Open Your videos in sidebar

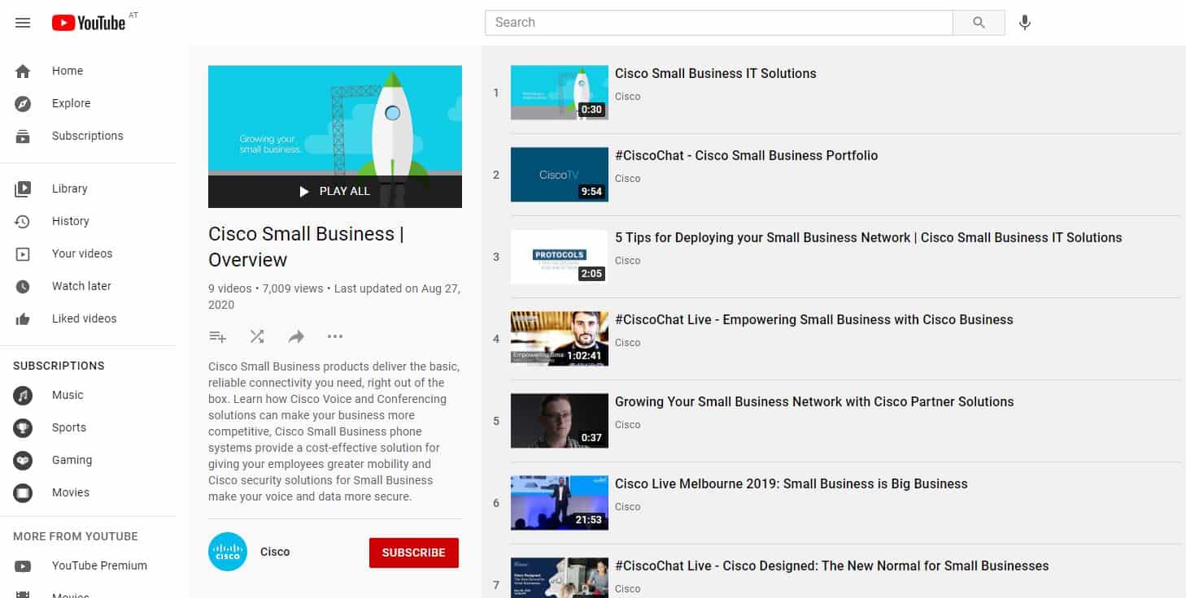pyautogui.click(x=82, y=253)
